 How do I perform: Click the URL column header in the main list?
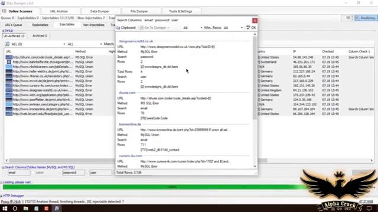pos(8,51)
